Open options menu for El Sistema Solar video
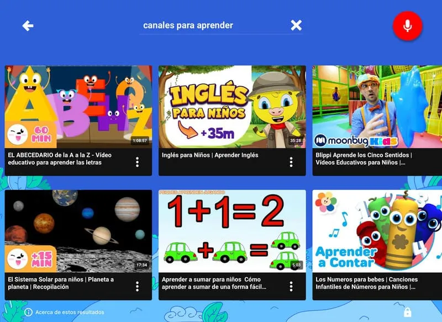This screenshot has height=322, width=442. pyautogui.click(x=137, y=287)
